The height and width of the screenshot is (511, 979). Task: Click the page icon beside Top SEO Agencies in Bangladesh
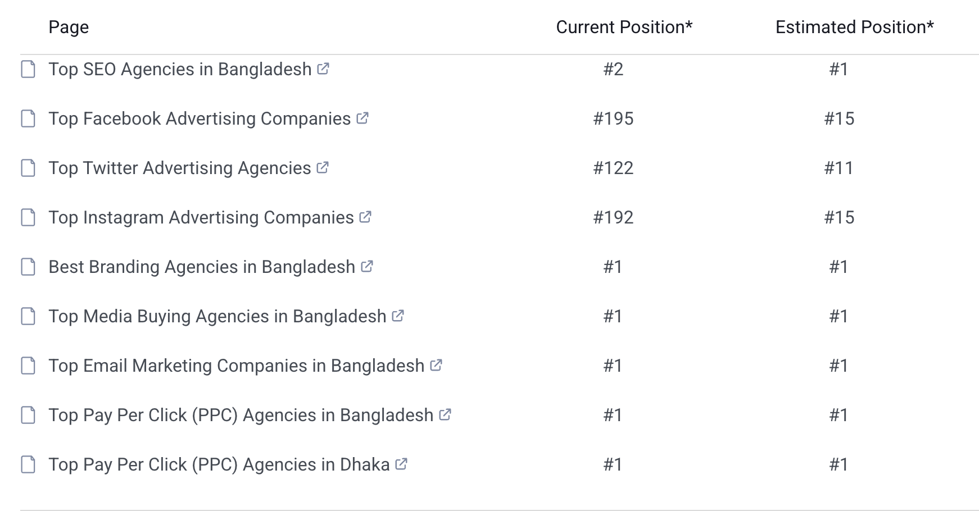[28, 70]
